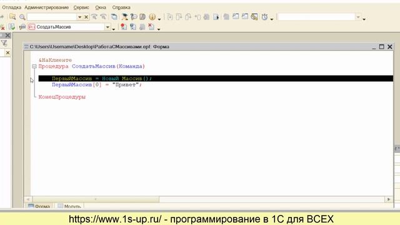Switch to the Модуль tab
400x225 pixels.
(69, 206)
